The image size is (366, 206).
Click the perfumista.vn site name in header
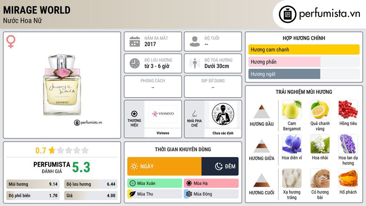click(x=330, y=14)
